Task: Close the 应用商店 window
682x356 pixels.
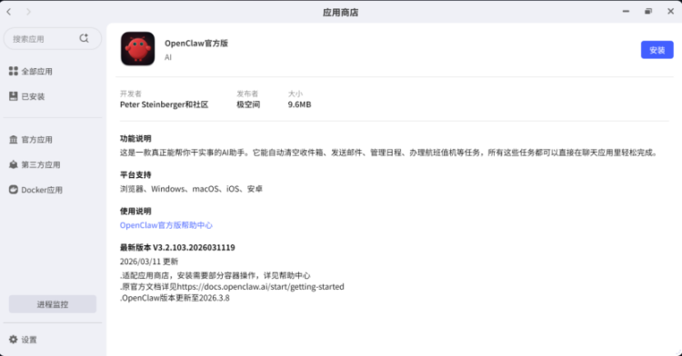Action: coord(671,11)
